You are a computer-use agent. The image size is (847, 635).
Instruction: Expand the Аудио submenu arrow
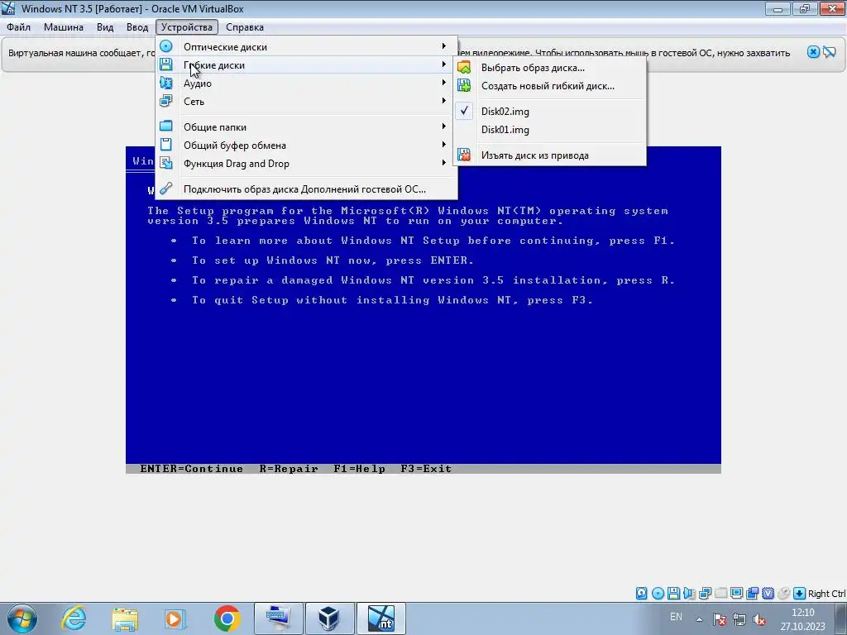443,84
